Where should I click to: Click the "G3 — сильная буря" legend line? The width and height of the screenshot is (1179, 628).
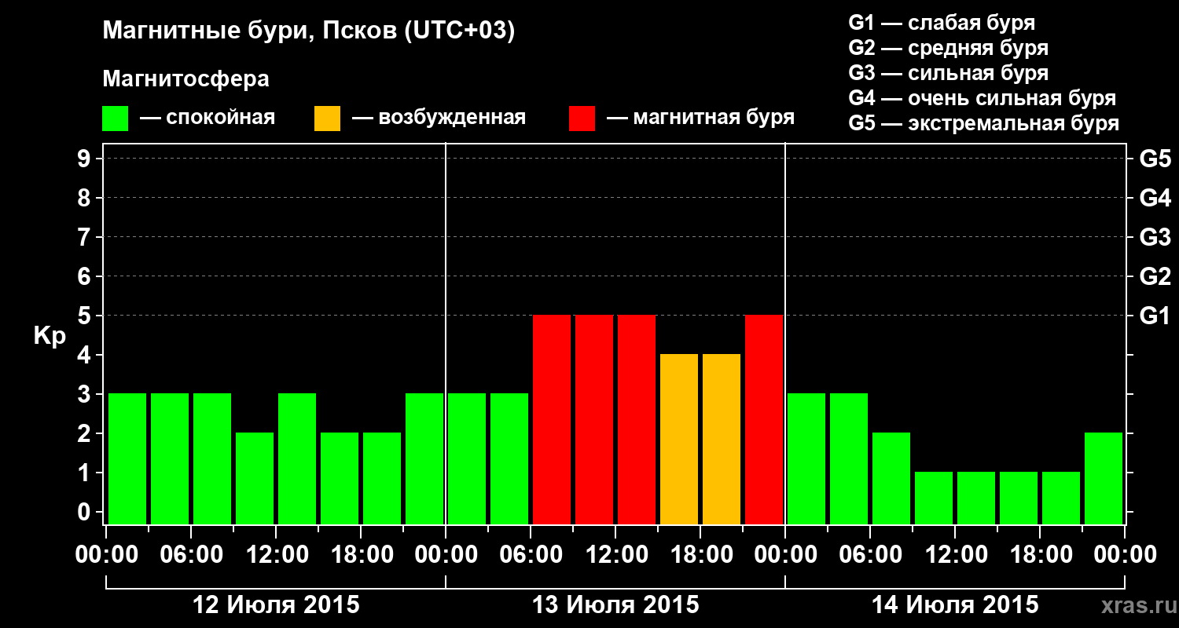click(x=948, y=73)
